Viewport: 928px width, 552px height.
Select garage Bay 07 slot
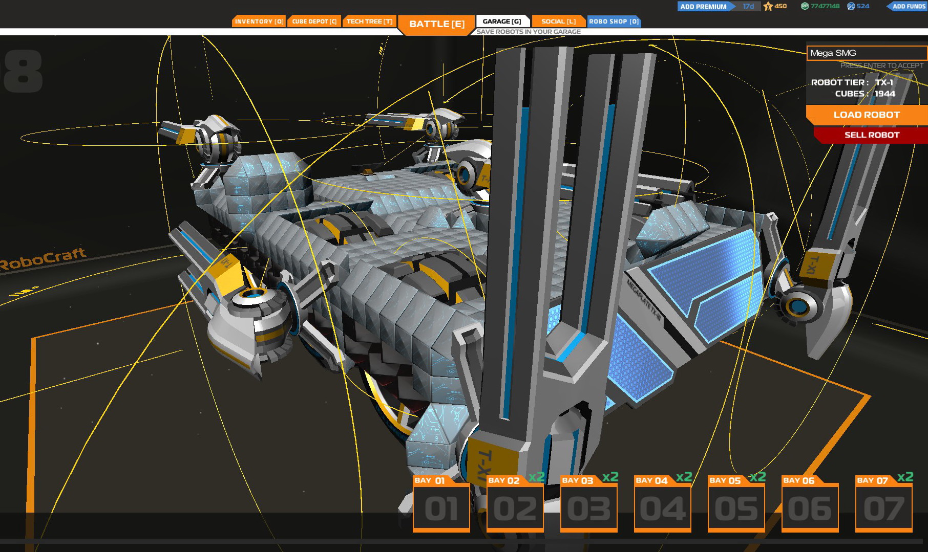tap(884, 504)
